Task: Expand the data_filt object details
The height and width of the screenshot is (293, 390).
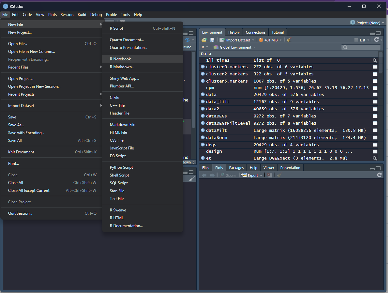Action: (203, 101)
